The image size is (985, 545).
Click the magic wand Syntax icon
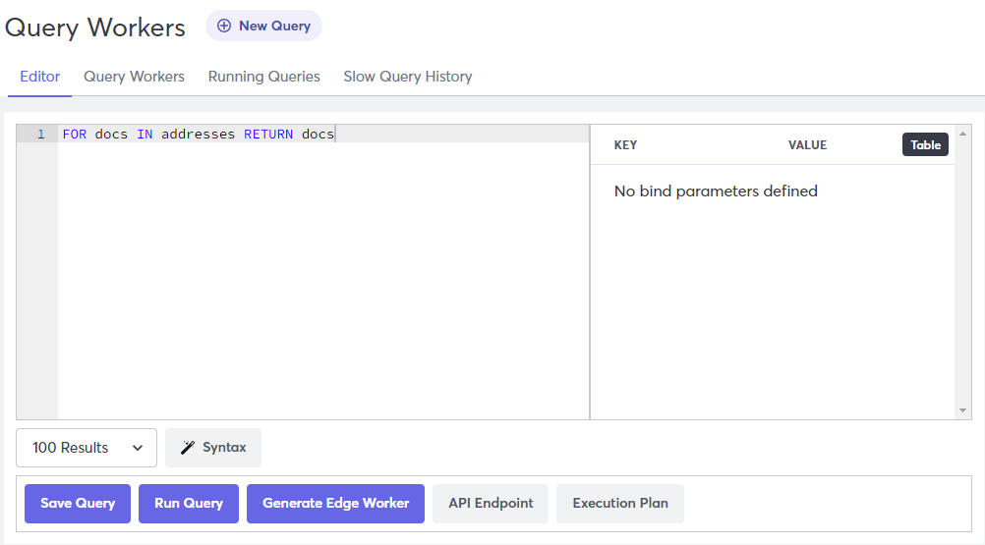(187, 448)
